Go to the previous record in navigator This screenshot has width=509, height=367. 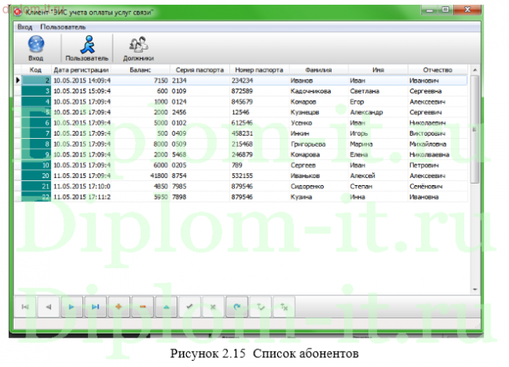click(x=49, y=306)
